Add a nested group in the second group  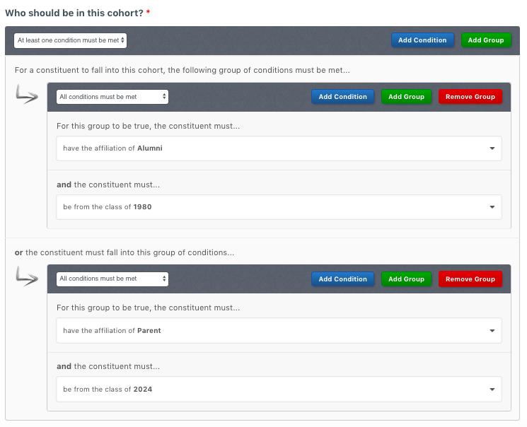tap(406, 279)
